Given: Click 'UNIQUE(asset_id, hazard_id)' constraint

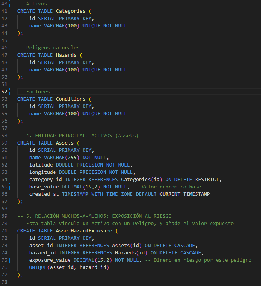Looking at the screenshot, I should (x=69, y=267).
